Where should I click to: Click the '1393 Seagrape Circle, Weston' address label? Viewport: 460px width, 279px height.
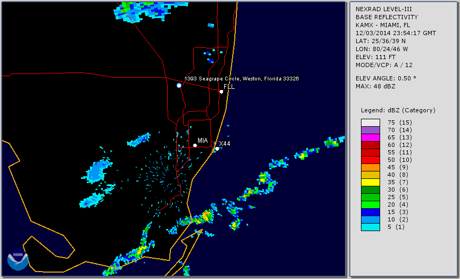coord(241,79)
